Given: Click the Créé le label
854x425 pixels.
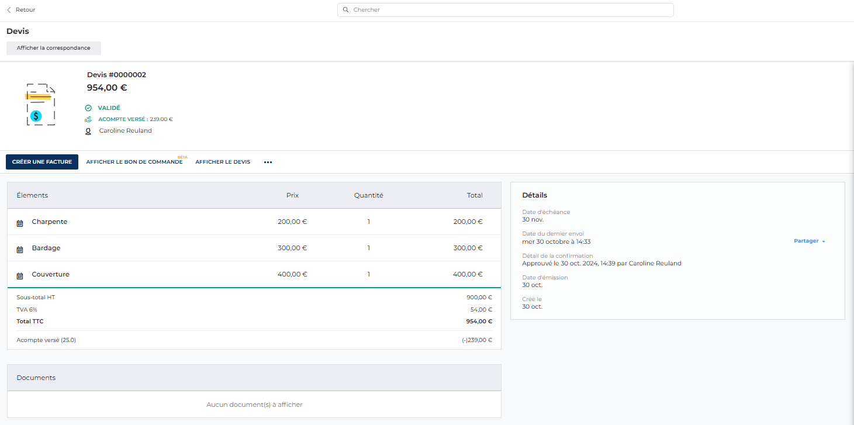Looking at the screenshot, I should tap(532, 299).
